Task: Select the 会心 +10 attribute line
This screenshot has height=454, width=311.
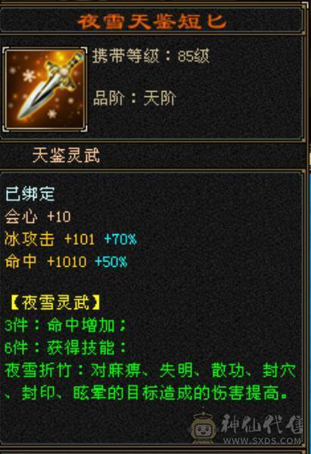Action: 38,217
